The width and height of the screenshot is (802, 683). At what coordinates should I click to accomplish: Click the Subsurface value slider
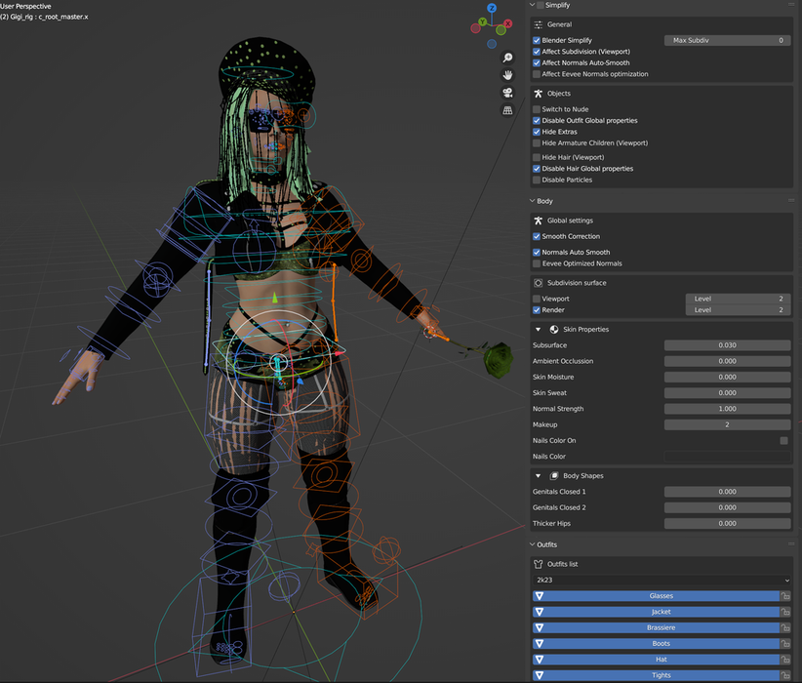tap(727, 345)
